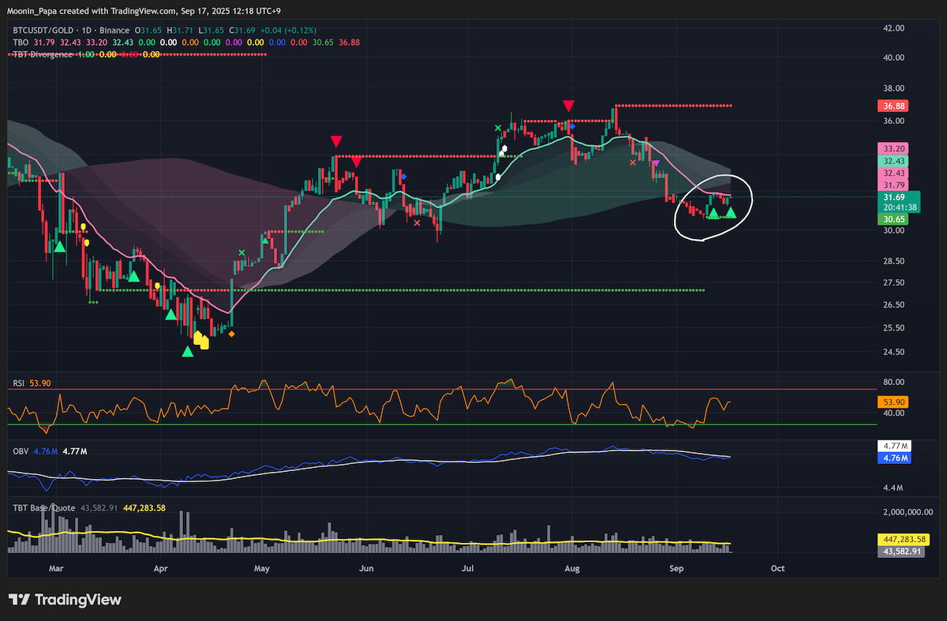947x621 pixels.
Task: Click the RSI pane label
Action: point(18,383)
